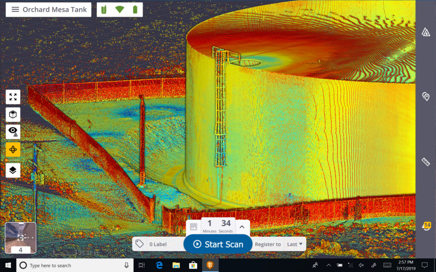Select the ruler measurement tool

click(425, 161)
